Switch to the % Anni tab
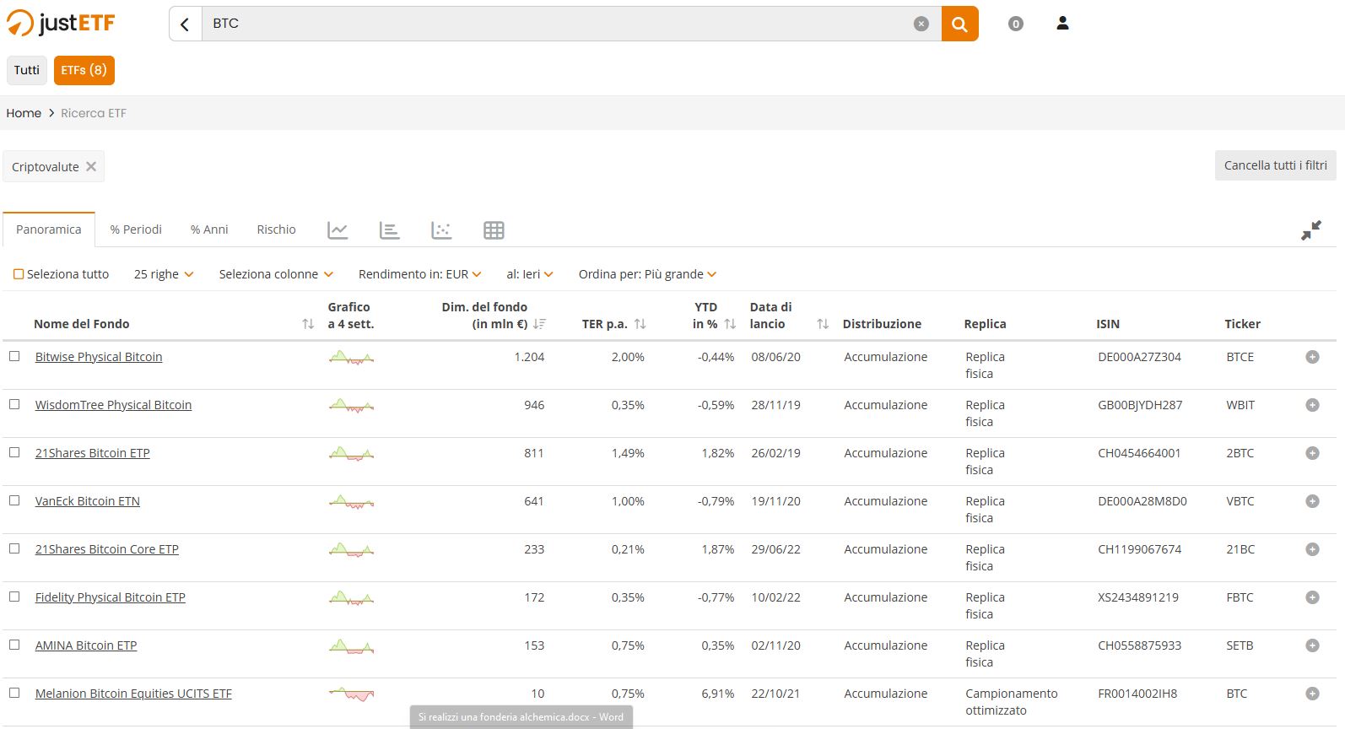 tap(209, 229)
